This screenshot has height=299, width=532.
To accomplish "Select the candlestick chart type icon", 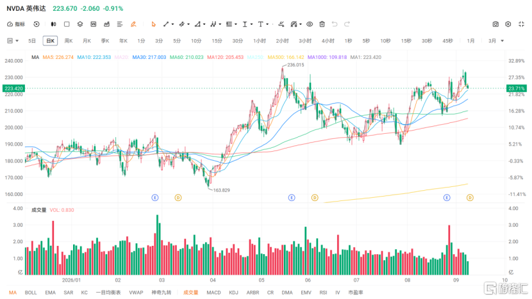I will [x=53, y=24].
